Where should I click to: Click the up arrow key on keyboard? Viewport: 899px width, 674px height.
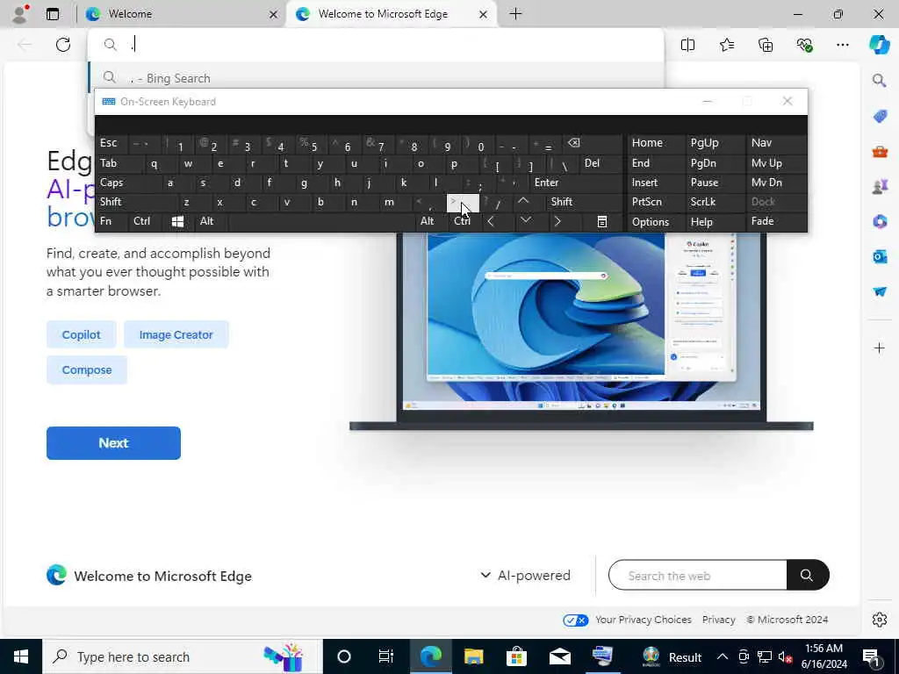(x=523, y=202)
